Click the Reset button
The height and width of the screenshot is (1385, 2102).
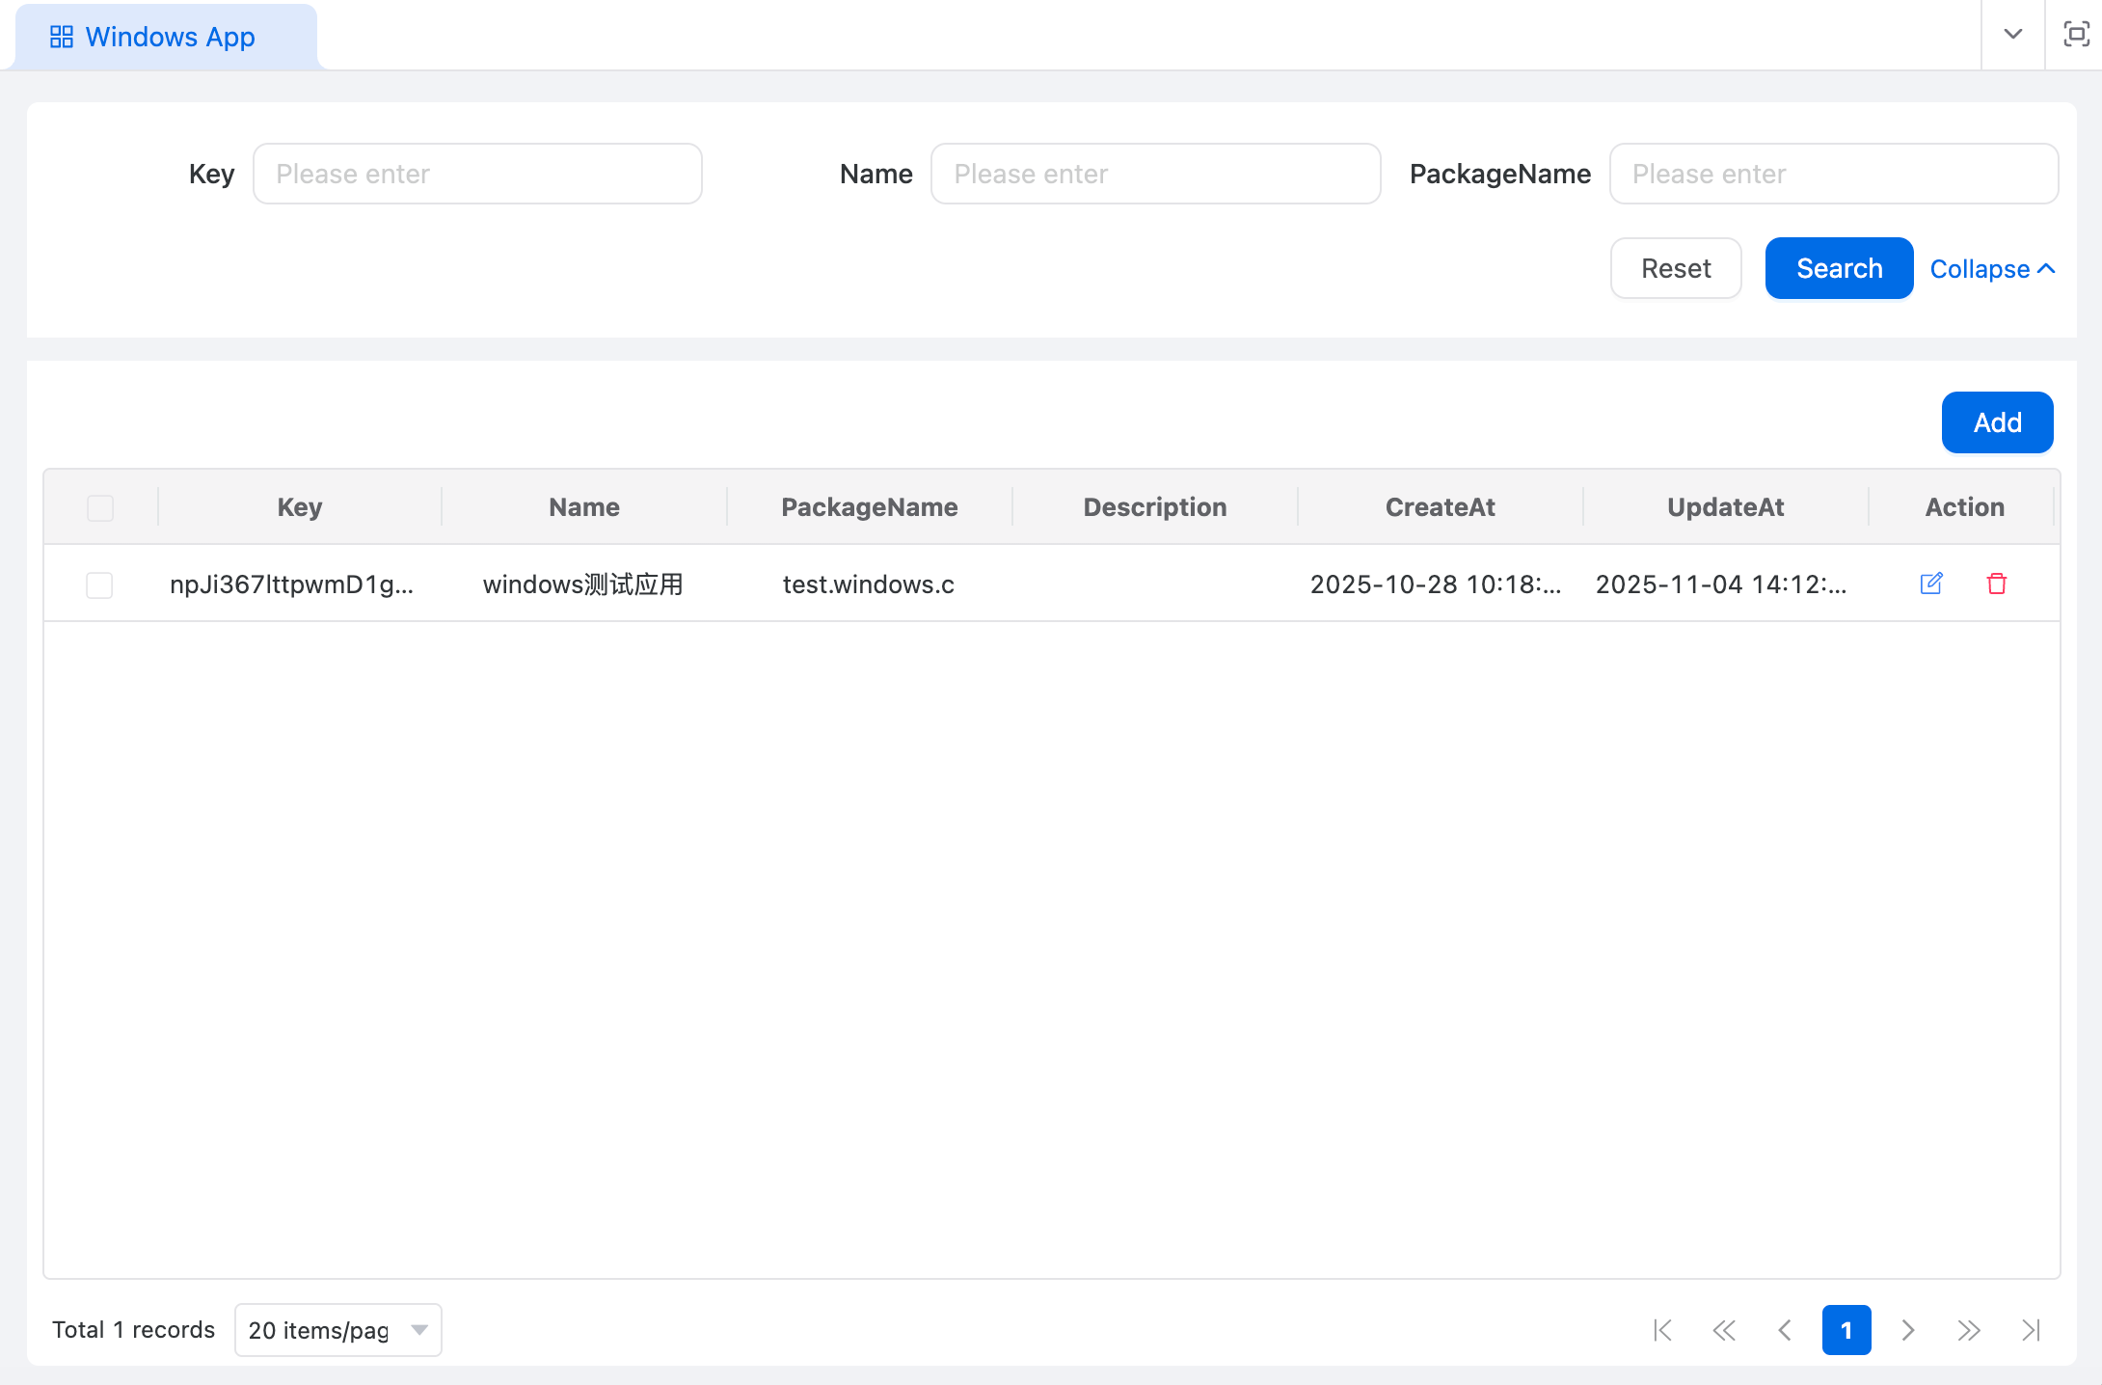[x=1676, y=268]
